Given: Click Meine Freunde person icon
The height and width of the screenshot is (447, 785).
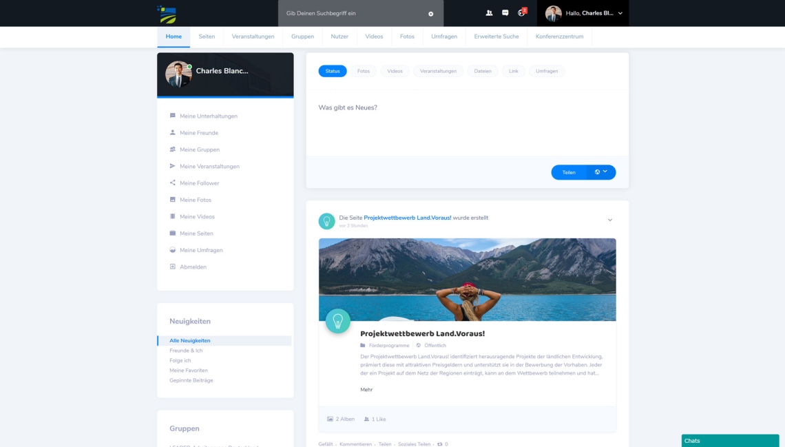Looking at the screenshot, I should 173,133.
